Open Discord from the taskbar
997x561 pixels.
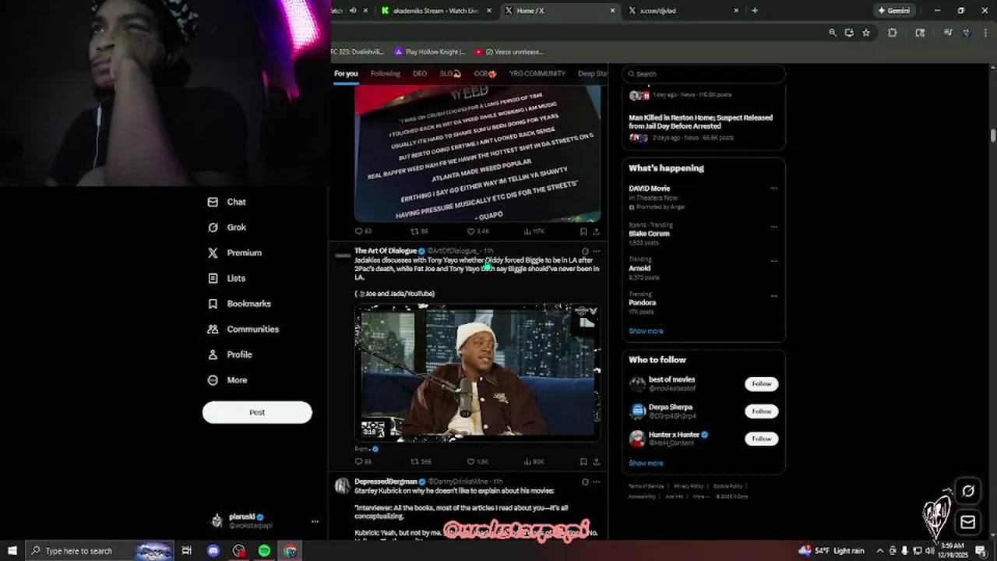(x=213, y=551)
